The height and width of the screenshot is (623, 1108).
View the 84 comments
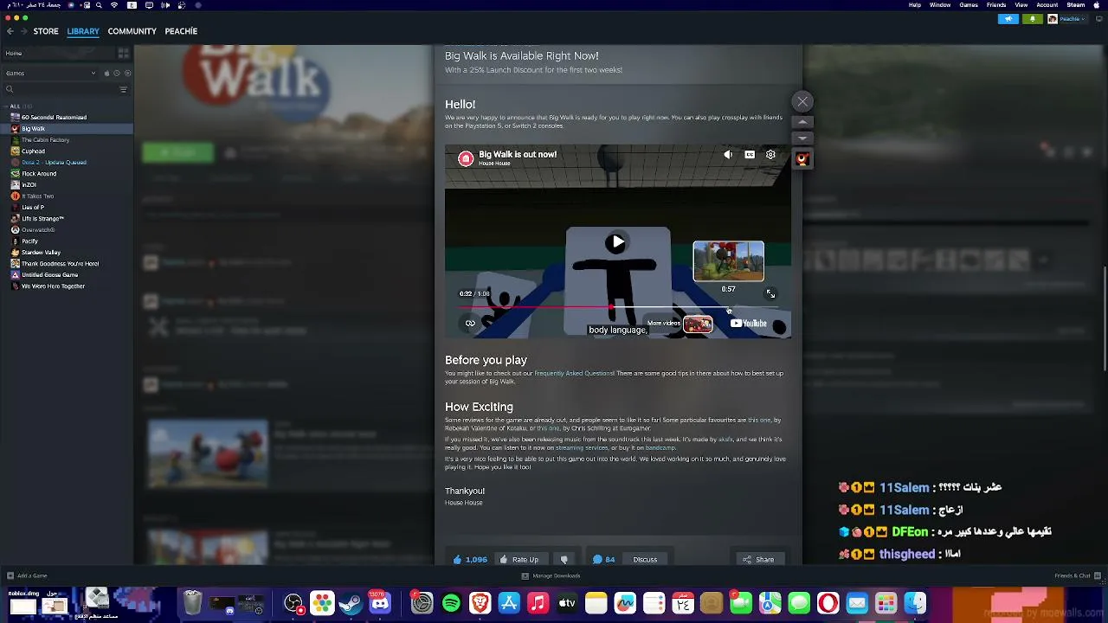pos(604,560)
